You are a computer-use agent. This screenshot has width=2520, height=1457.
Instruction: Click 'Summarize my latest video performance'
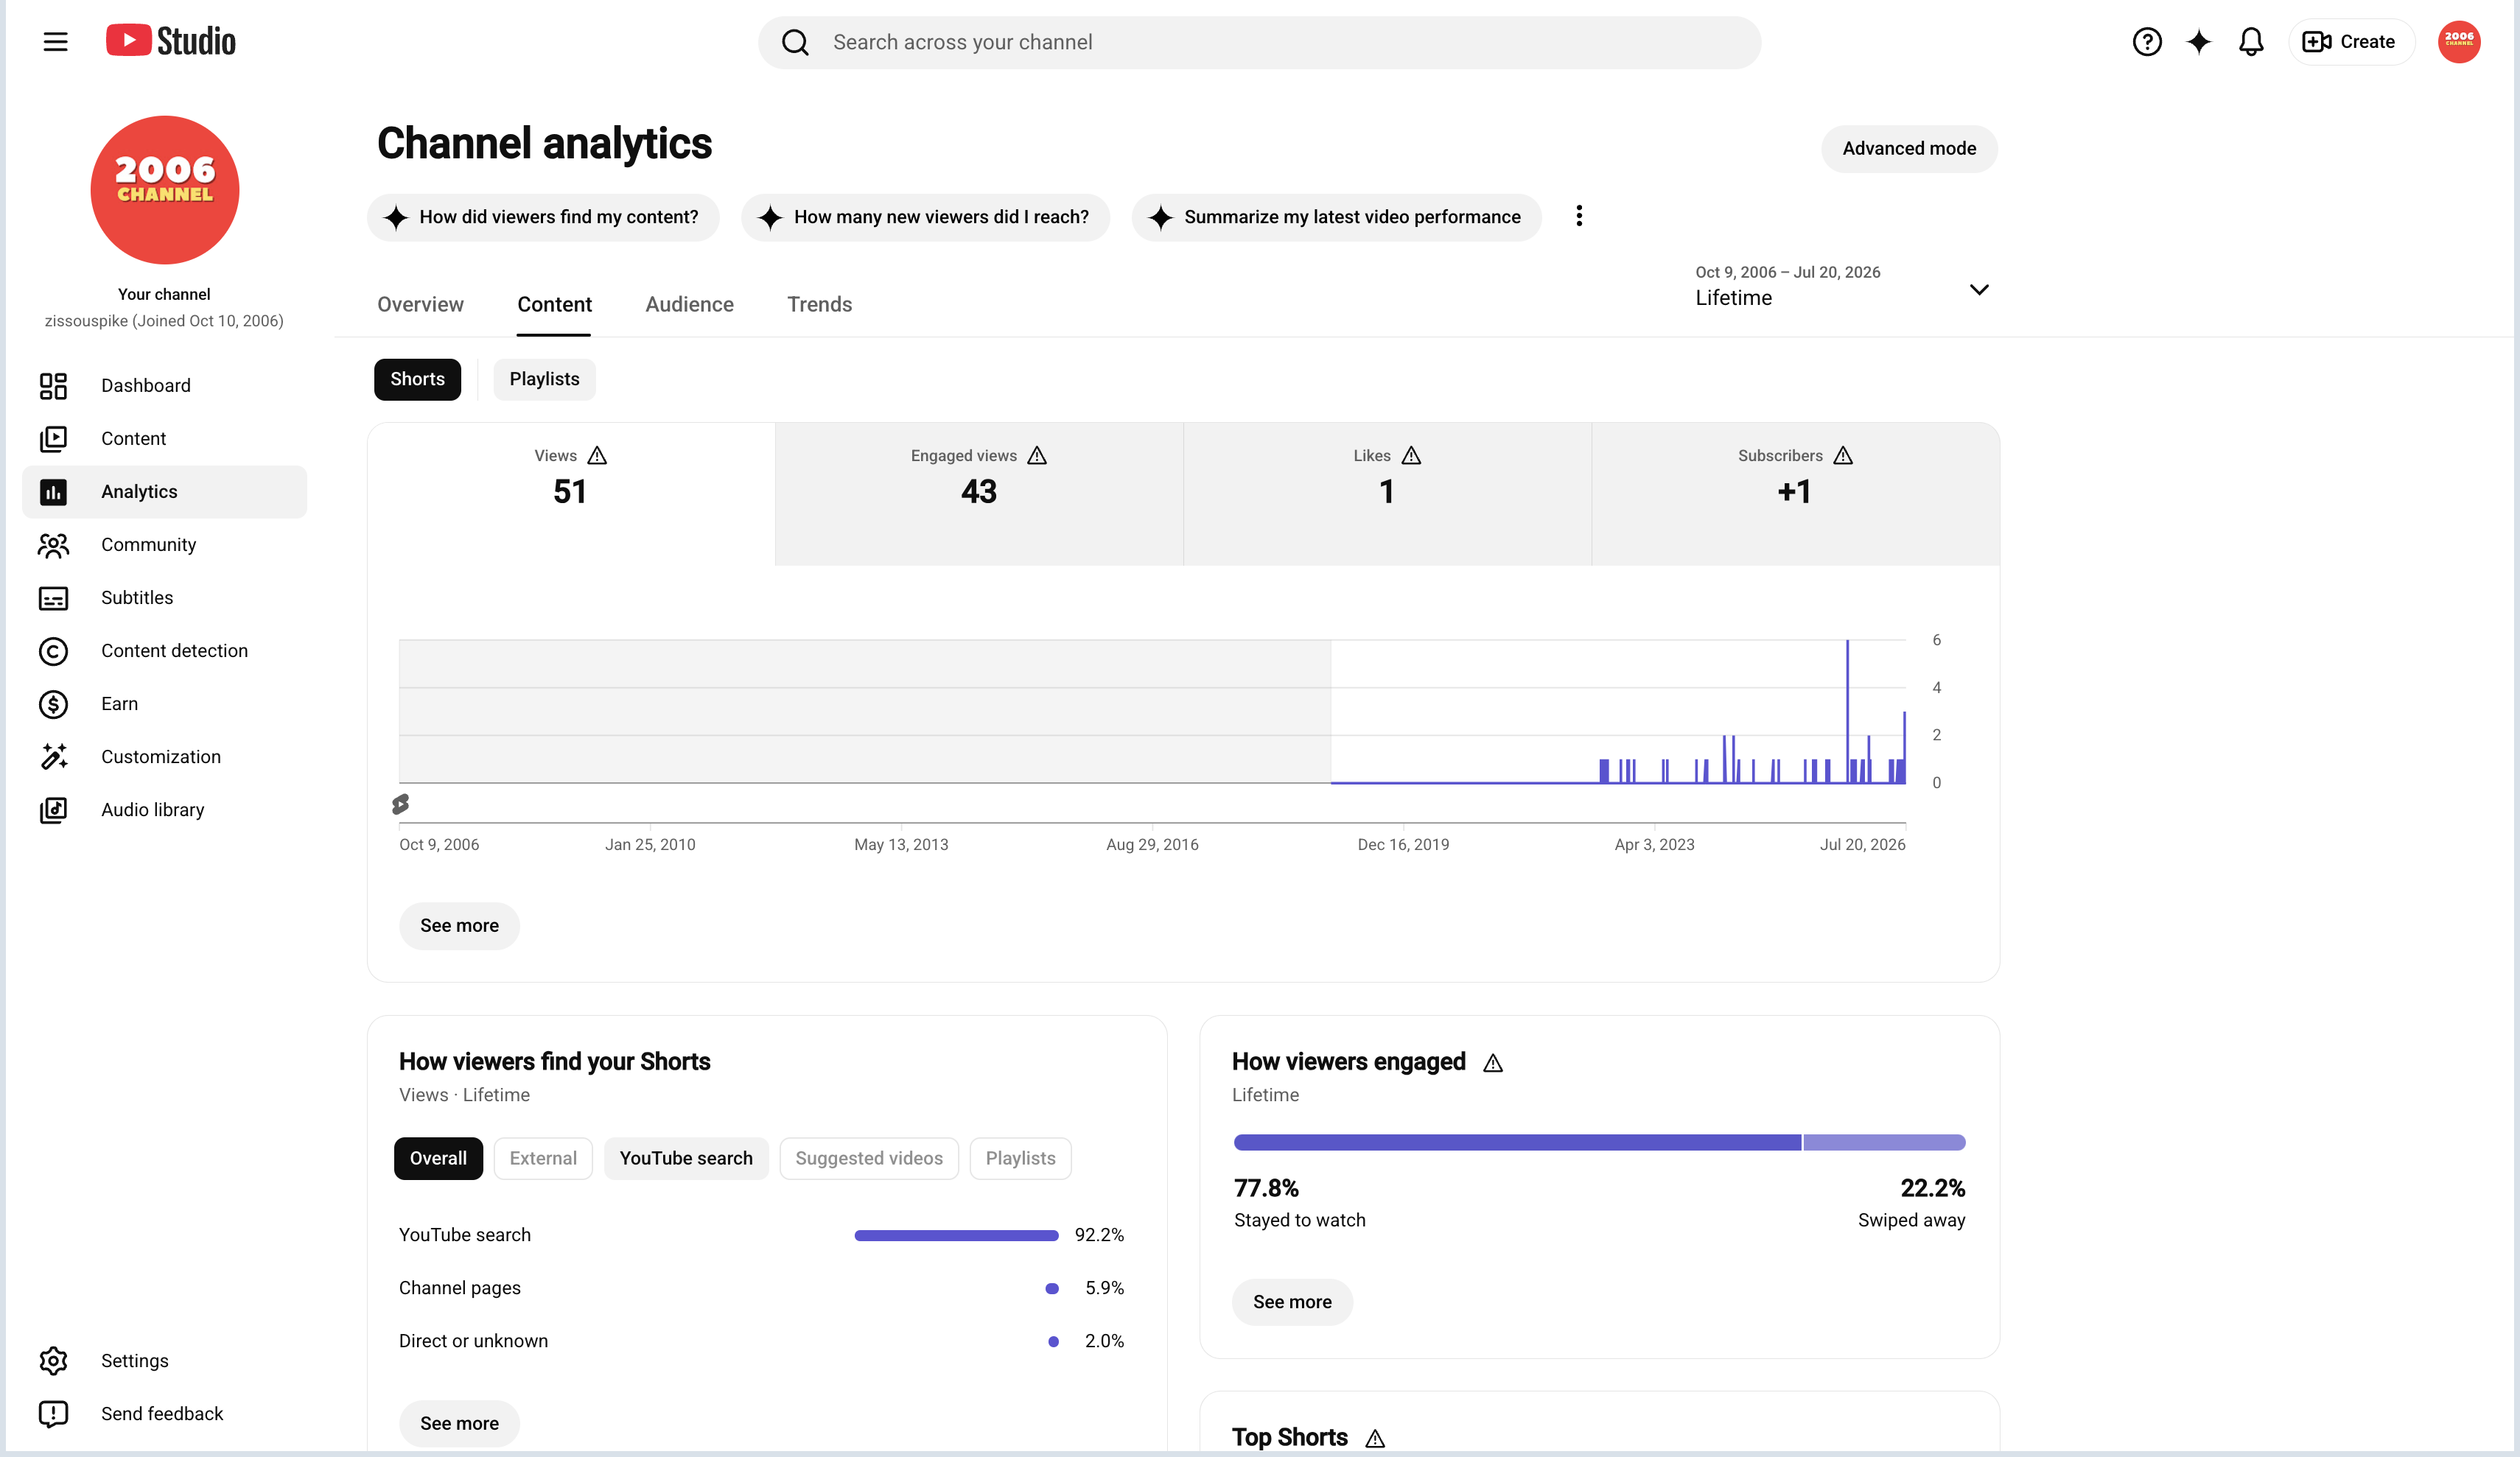coord(1336,217)
